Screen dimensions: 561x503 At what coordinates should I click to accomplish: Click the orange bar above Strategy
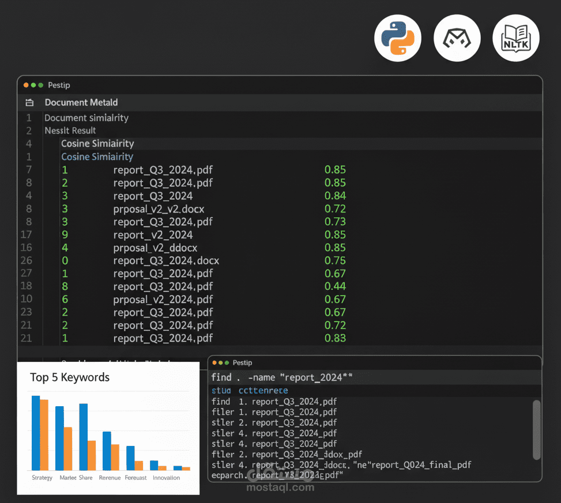[x=44, y=435]
